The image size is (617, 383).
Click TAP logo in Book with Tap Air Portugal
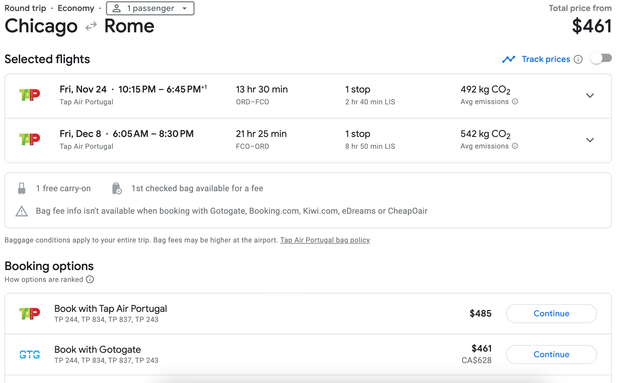pos(29,314)
